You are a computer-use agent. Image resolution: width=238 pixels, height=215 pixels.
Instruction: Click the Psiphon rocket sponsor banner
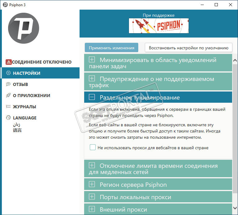(x=159, y=26)
